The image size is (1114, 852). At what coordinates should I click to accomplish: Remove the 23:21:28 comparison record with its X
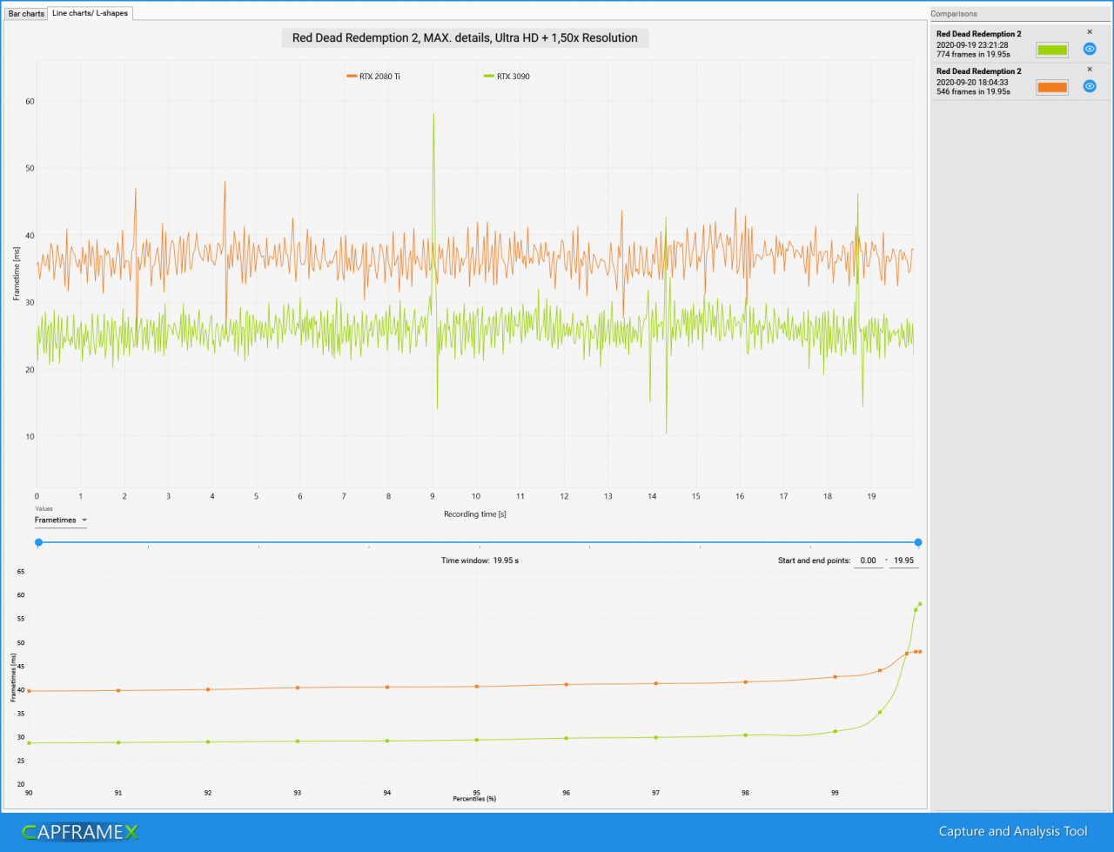(1090, 32)
